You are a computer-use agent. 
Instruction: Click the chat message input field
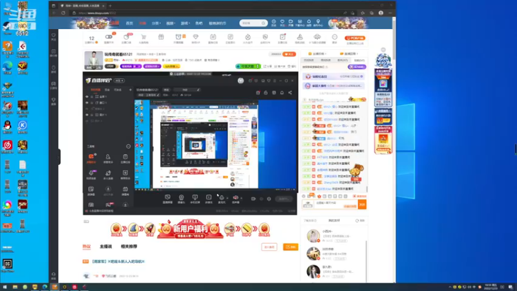(335, 204)
